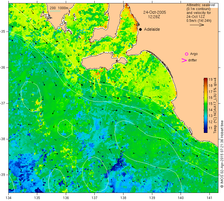The width and height of the screenshot is (224, 201).
Task: Click the Adelaide label
Action: tap(152, 29)
